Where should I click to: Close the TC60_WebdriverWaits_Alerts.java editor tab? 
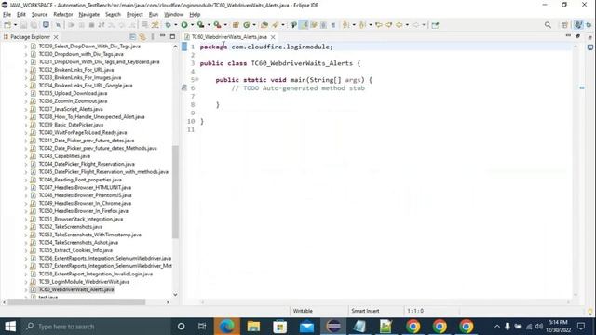(273, 37)
